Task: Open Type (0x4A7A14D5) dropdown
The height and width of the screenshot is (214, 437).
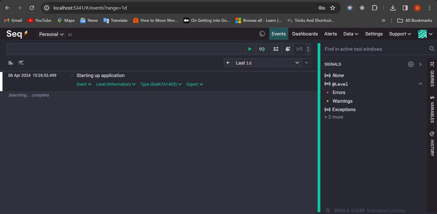Action: [161, 84]
